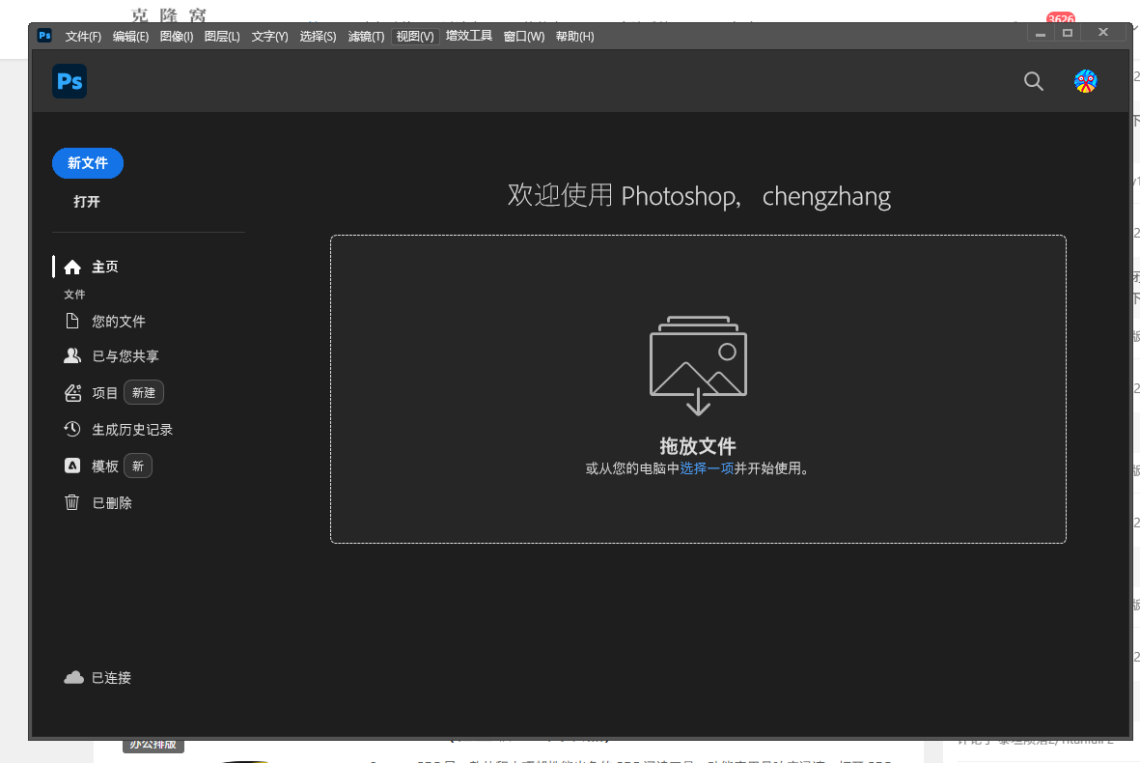
Task: Open 您的文件 with the document icon
Action: pos(70,321)
